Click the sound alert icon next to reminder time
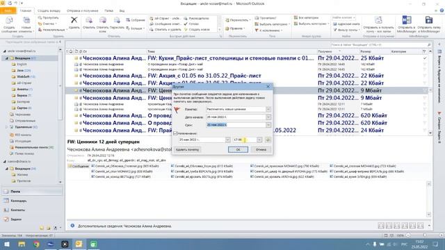445x250 pixels. pyautogui.click(x=268, y=140)
